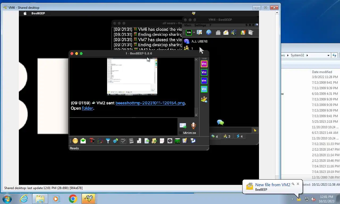This screenshot has height=204, width=340.
Task: Open file transfers green orange arrows icon
Action: click(243, 32)
